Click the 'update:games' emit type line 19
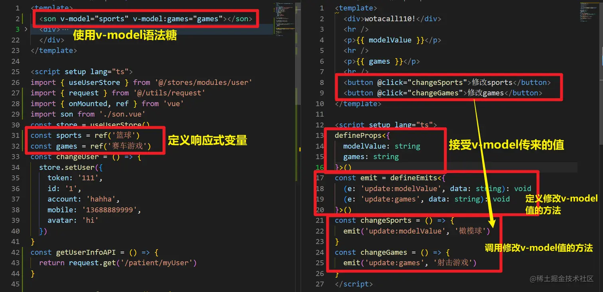 point(427,199)
